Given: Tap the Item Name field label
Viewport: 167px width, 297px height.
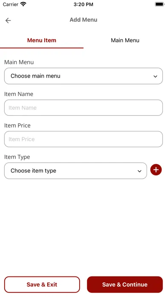Looking at the screenshot, I should (x=19, y=94).
